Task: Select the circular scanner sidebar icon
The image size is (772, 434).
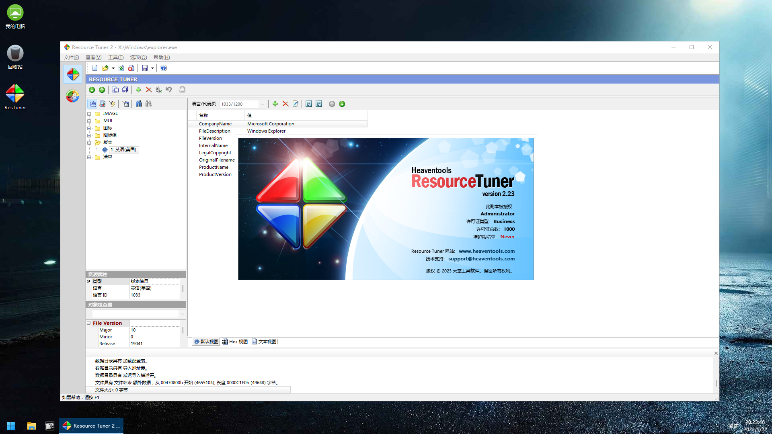Action: pyautogui.click(x=73, y=96)
